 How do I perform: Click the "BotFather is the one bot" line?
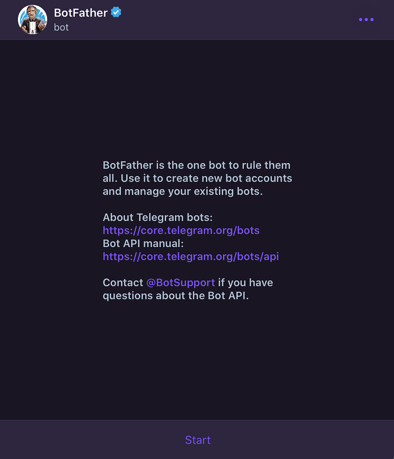click(x=196, y=165)
